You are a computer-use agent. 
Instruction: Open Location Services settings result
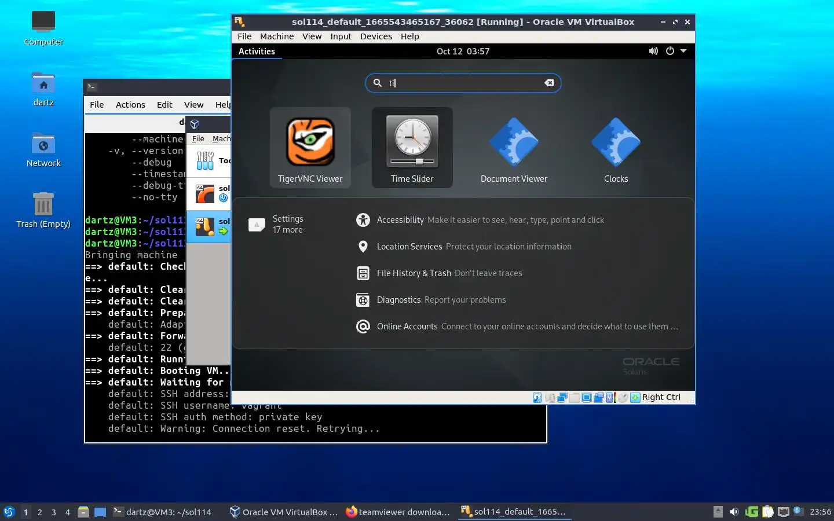tap(464, 247)
